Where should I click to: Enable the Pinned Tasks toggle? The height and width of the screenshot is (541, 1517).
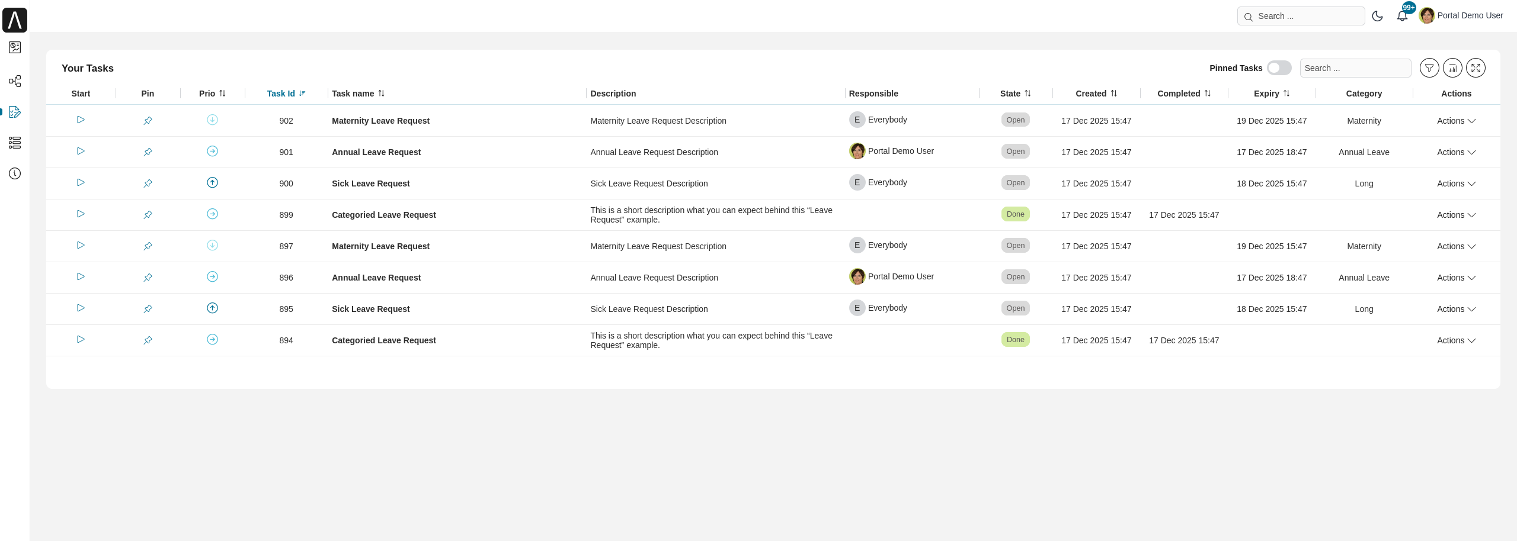coord(1279,68)
